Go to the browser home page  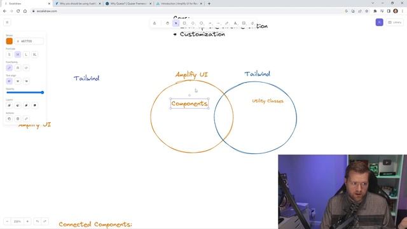[25, 11]
